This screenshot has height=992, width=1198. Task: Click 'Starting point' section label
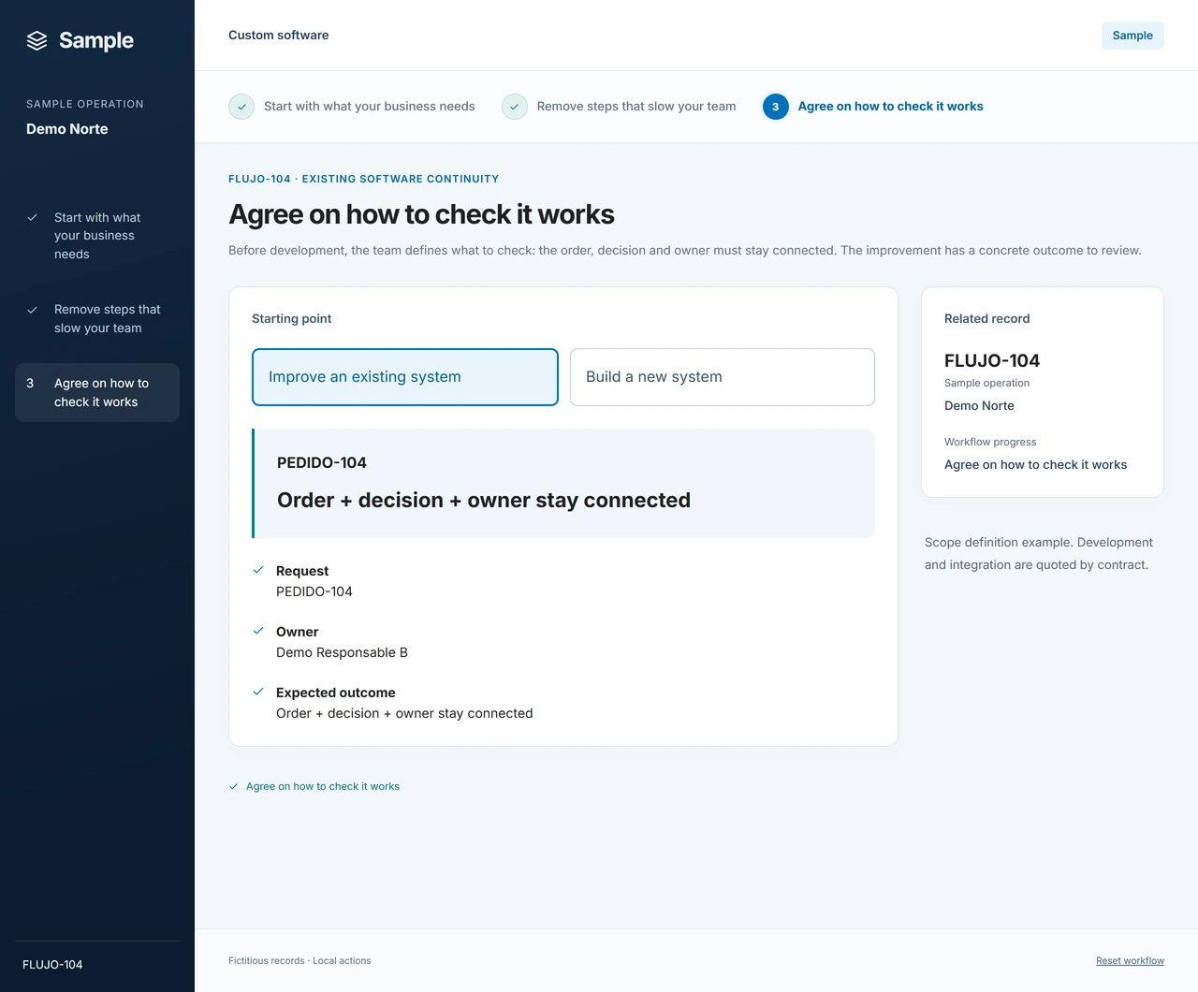tap(292, 319)
